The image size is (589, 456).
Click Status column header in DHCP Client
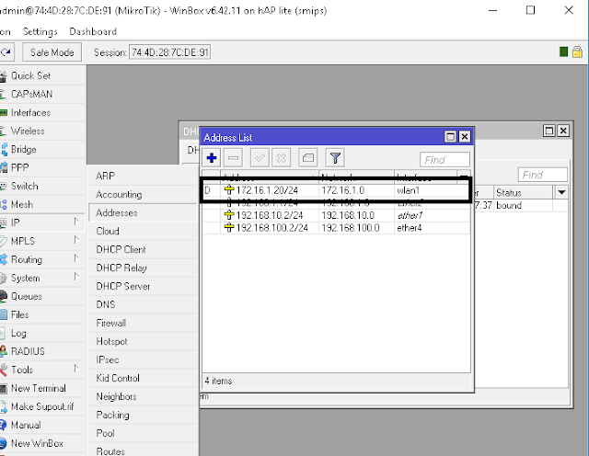pos(524,192)
